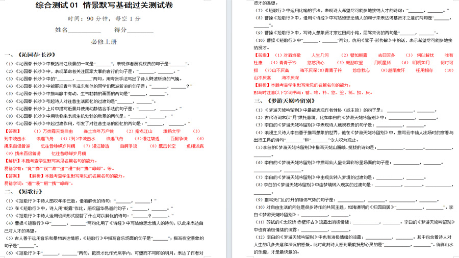Click the red answer 万类霜天竞自由
This screenshot has width=459, height=258.
58,132
